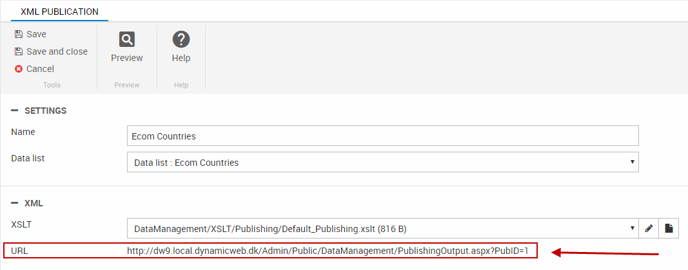Click the red Cancel cross icon
The image size is (688, 270).
19,69
